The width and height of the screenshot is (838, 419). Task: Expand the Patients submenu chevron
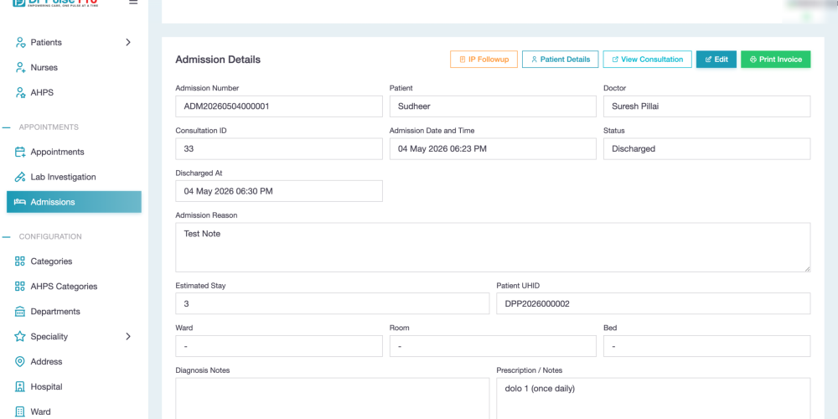point(128,42)
